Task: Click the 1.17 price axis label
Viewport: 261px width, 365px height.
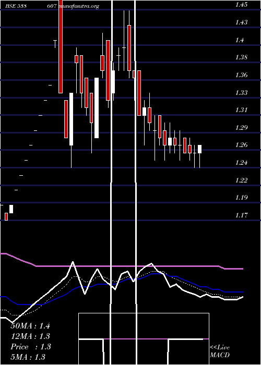Action: (240, 215)
